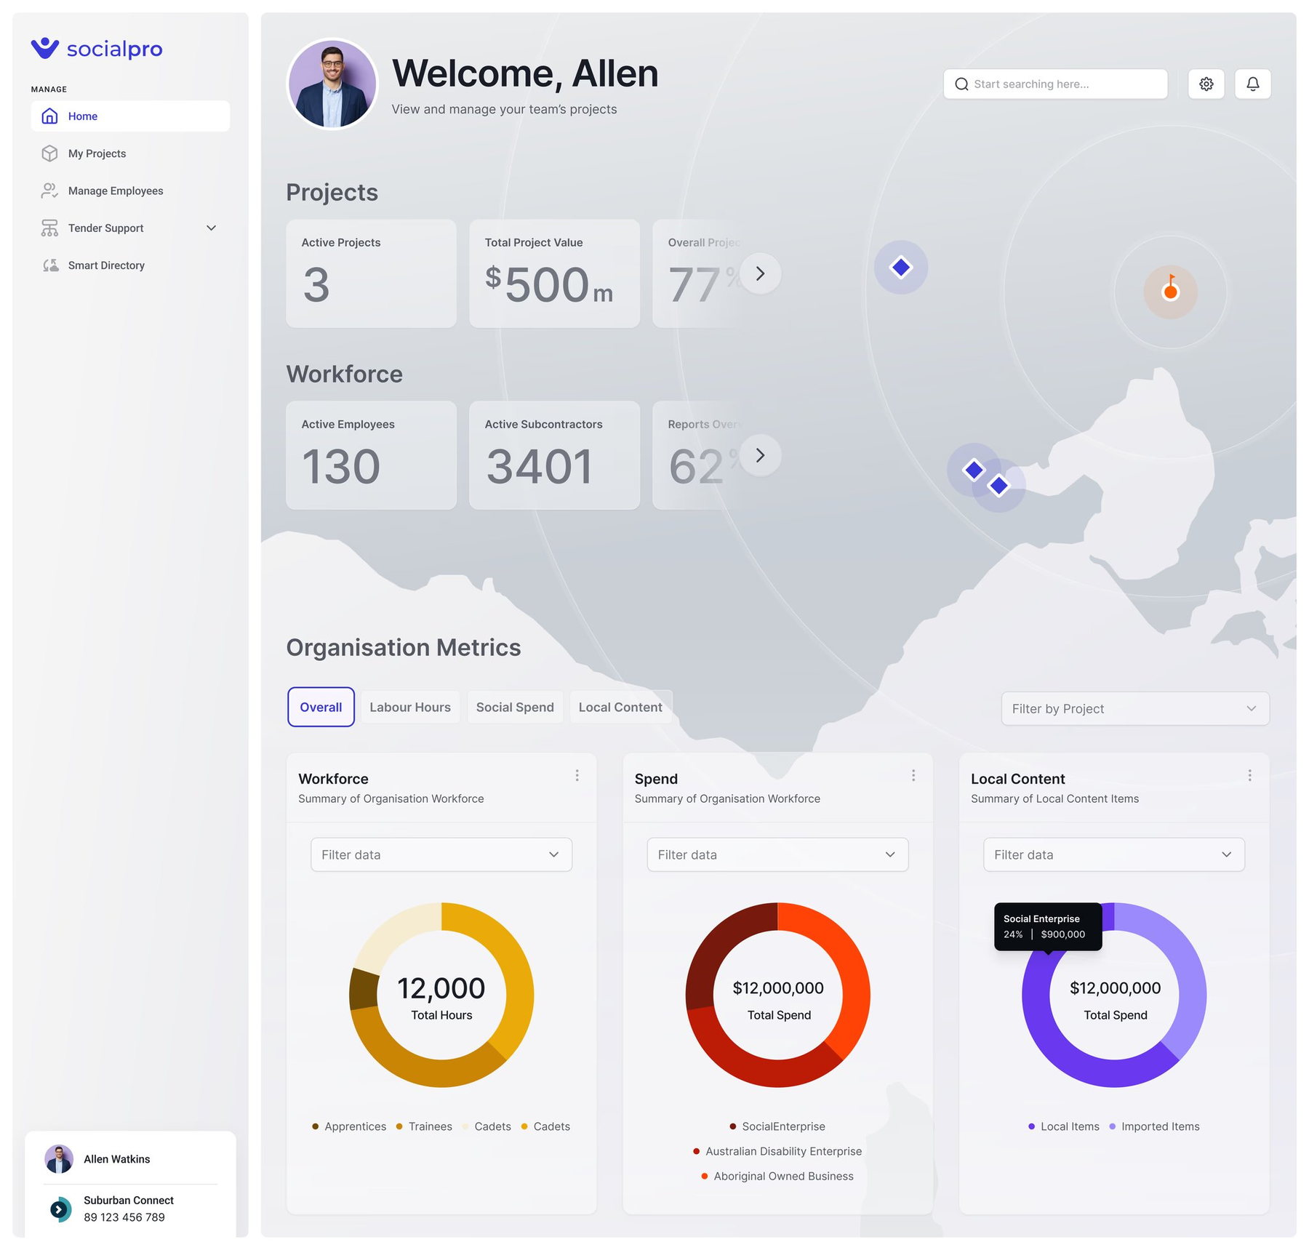Go to the next Projects card with the arrow
Screen dimensions: 1309x1250
pos(760,273)
